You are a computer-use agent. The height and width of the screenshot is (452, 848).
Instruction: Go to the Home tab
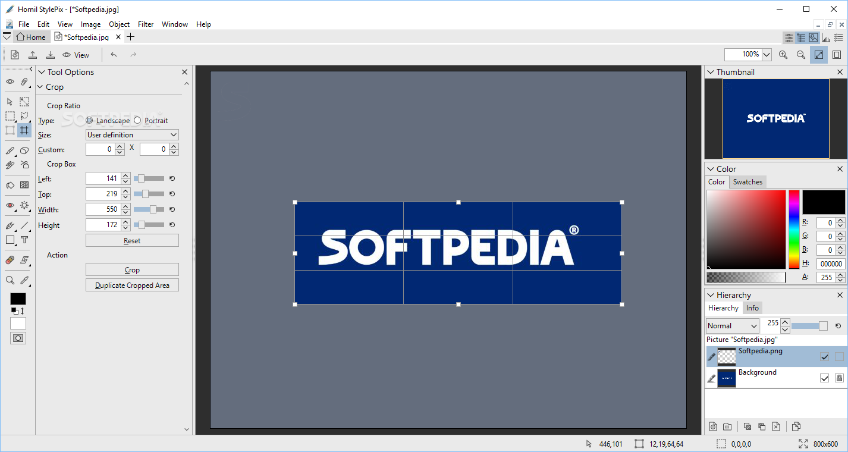31,37
